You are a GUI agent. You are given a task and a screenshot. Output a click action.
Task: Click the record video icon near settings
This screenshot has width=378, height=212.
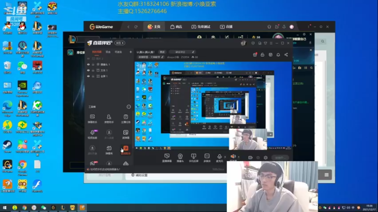(250, 158)
